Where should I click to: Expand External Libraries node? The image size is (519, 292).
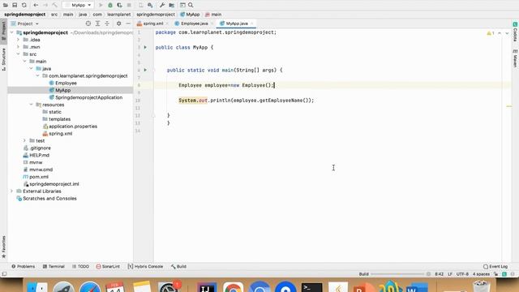click(12, 191)
